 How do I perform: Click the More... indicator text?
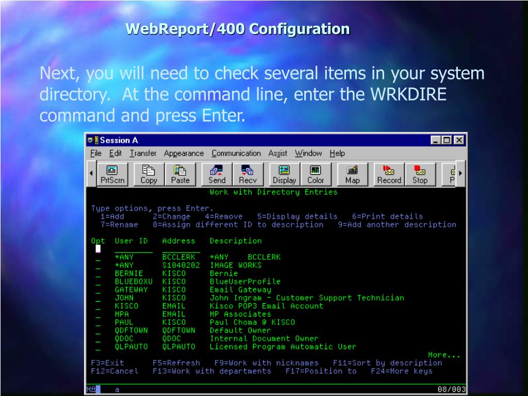pyautogui.click(x=444, y=355)
